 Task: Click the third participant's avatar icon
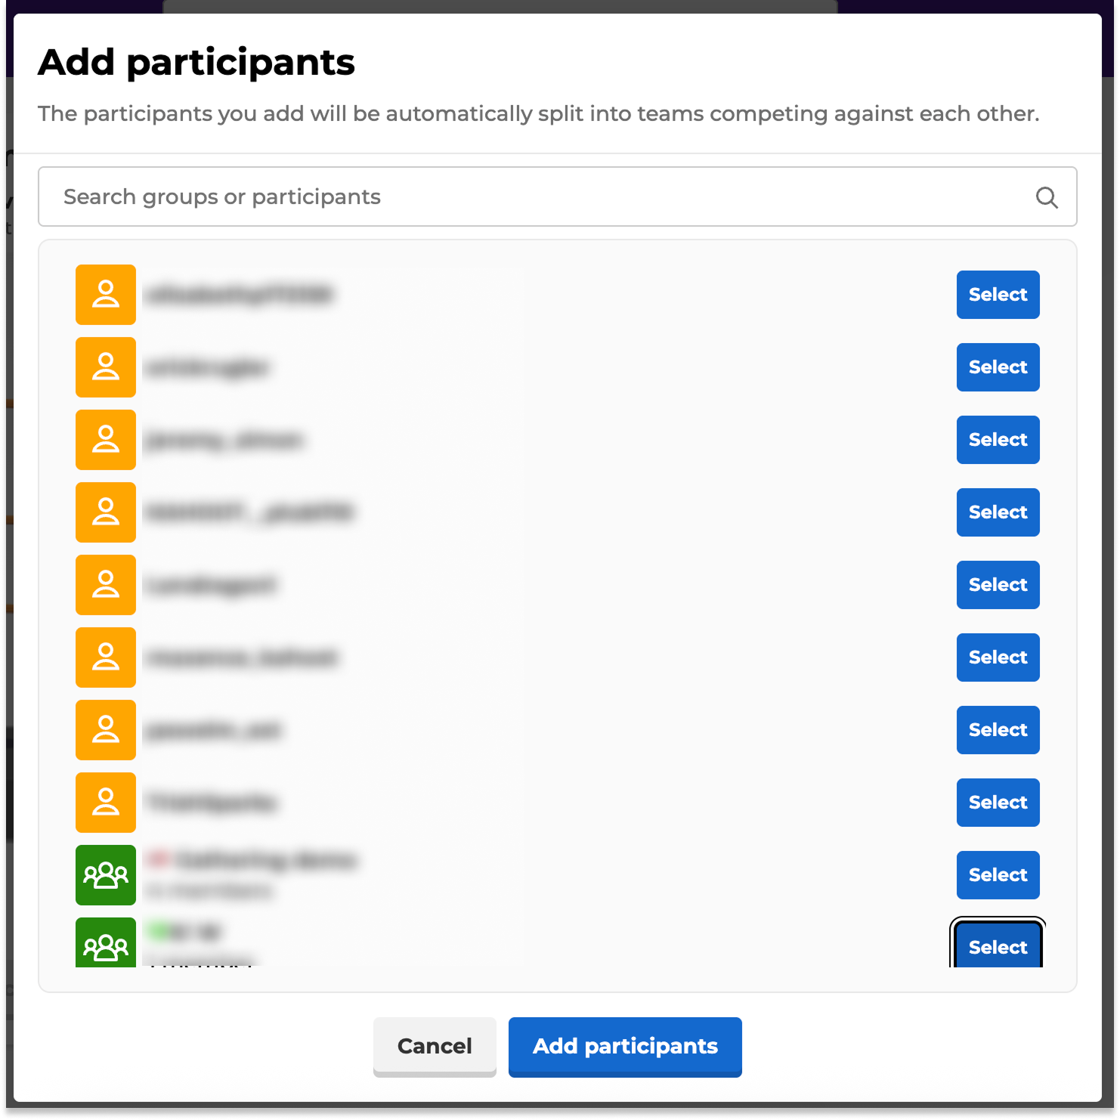click(x=105, y=440)
